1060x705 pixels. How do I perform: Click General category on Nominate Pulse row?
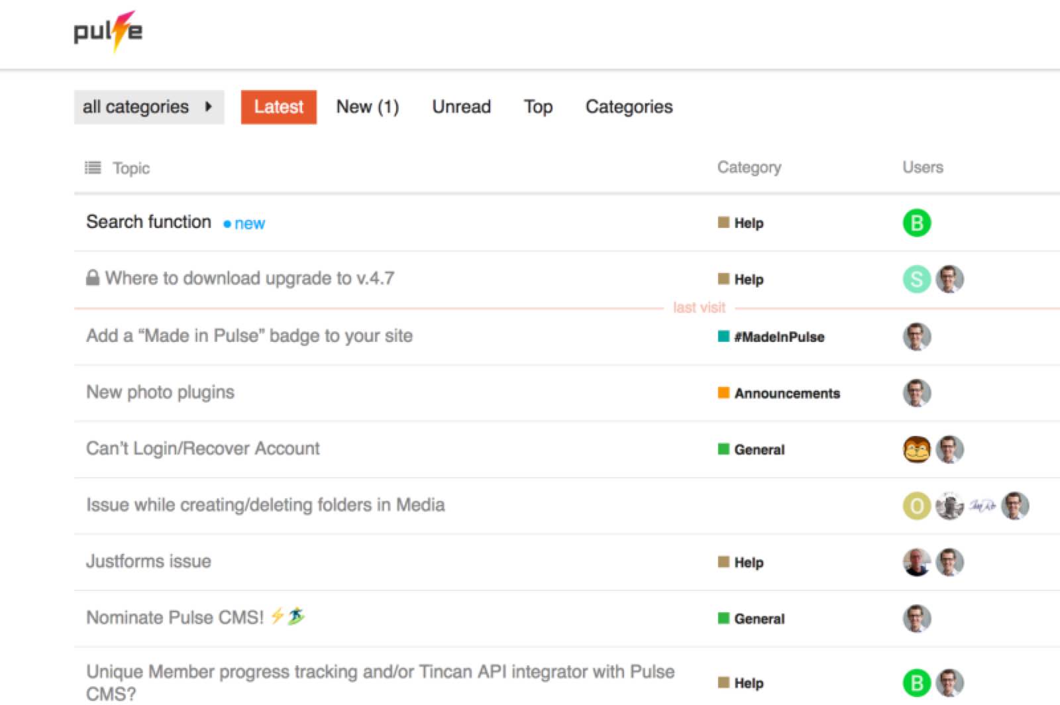752,619
